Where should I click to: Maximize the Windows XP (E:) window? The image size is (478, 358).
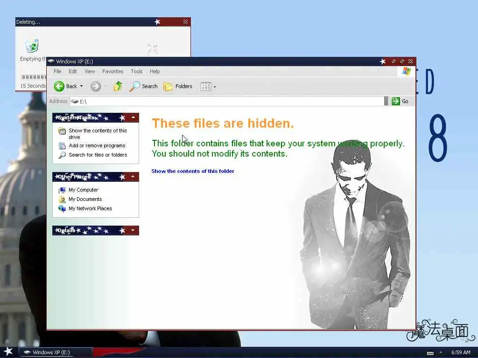tap(402, 62)
